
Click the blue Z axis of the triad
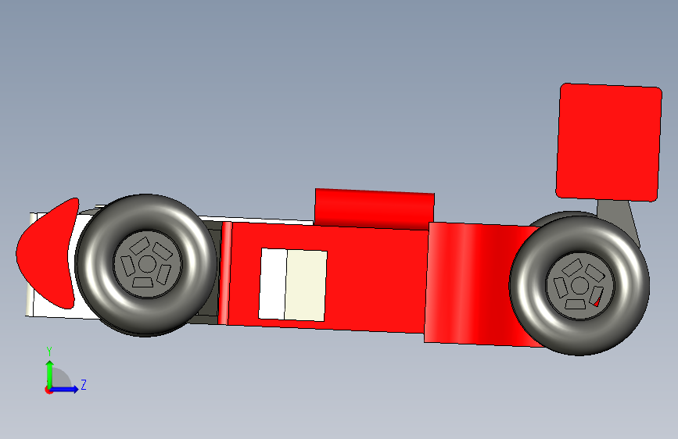[65, 389]
